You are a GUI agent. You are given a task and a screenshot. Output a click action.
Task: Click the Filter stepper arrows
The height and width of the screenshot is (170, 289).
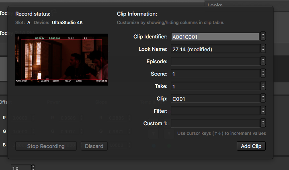(263, 111)
